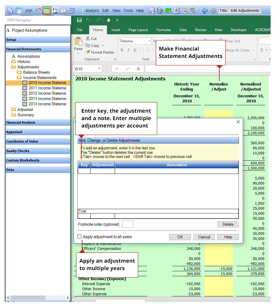Image resolution: width=275 pixels, height=307 pixels.
Task: Click the white down-arrow quick-access icon
Action: [108, 20]
